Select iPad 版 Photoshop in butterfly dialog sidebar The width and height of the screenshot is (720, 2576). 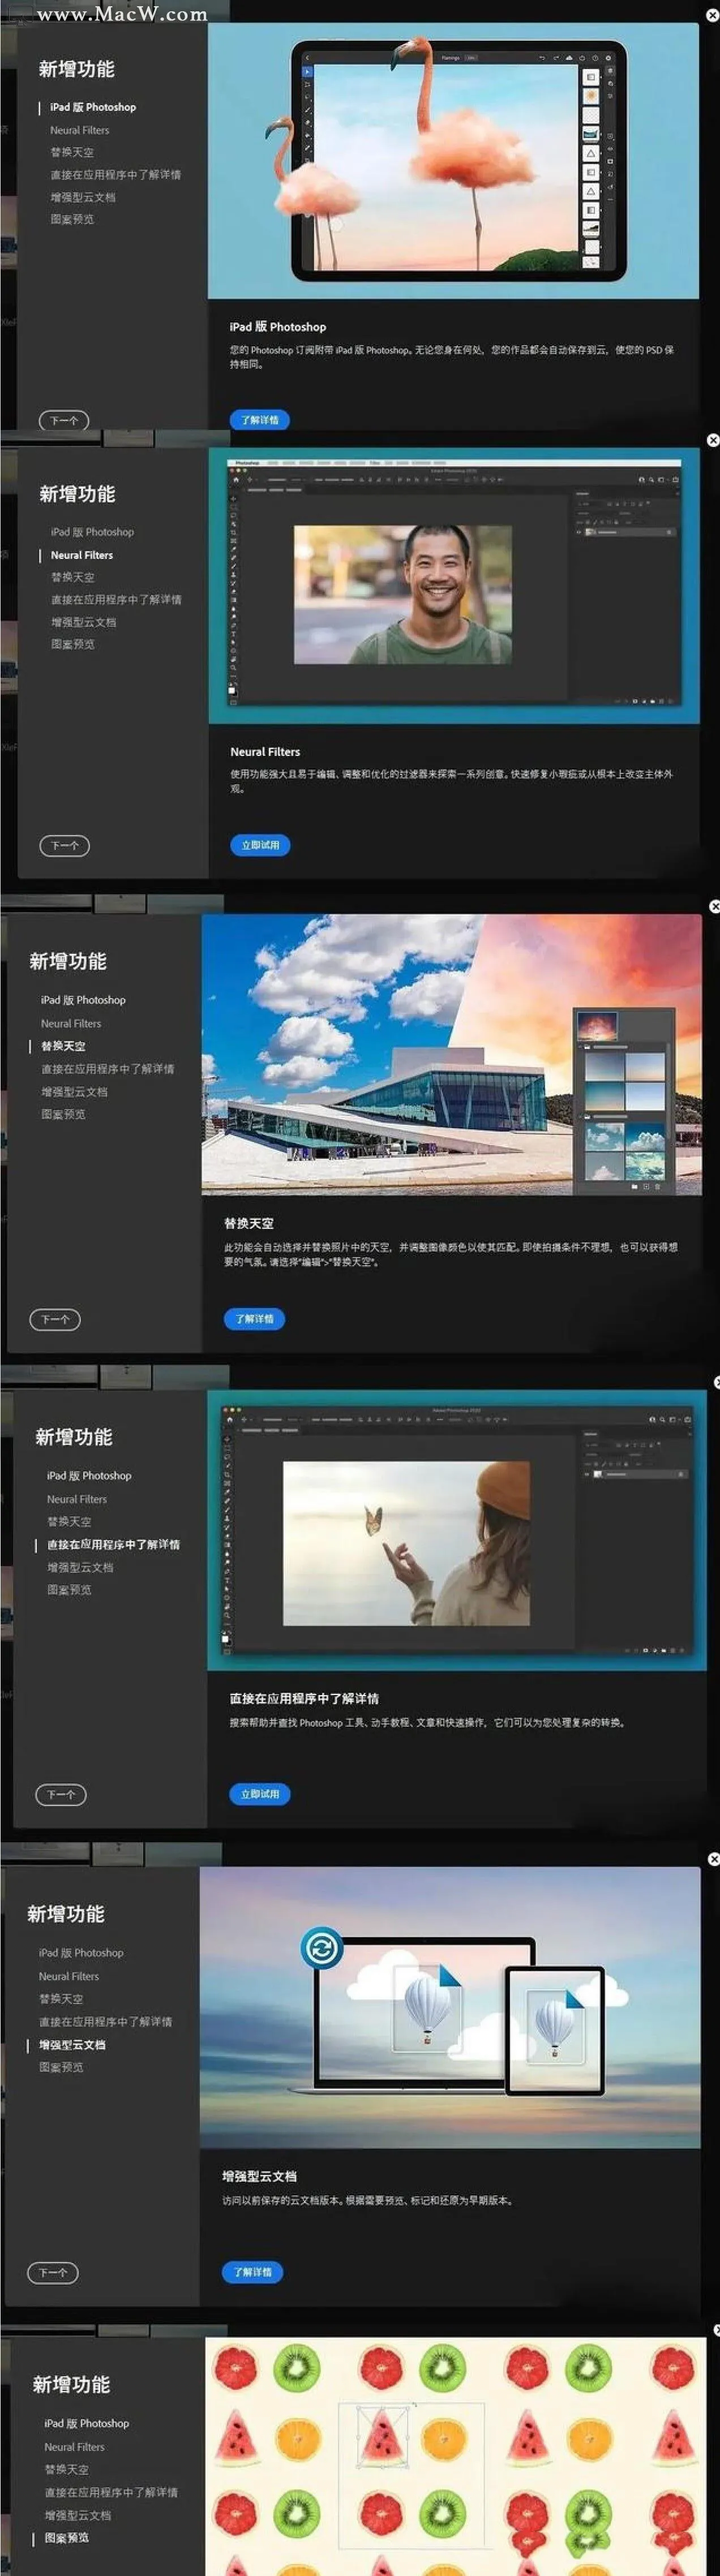pyautogui.click(x=89, y=1476)
